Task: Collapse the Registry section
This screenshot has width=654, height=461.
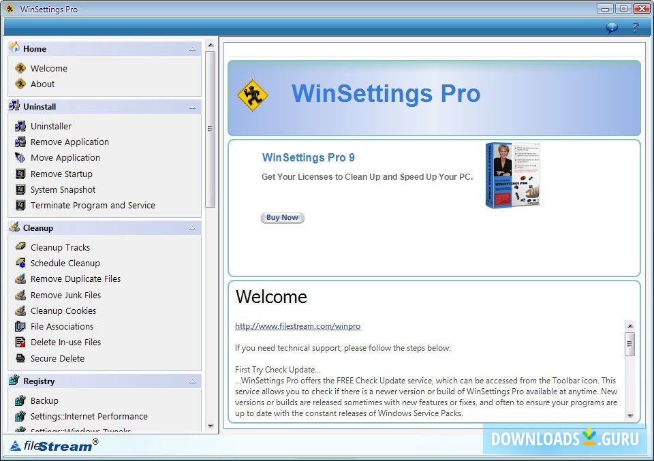Action: 192,381
